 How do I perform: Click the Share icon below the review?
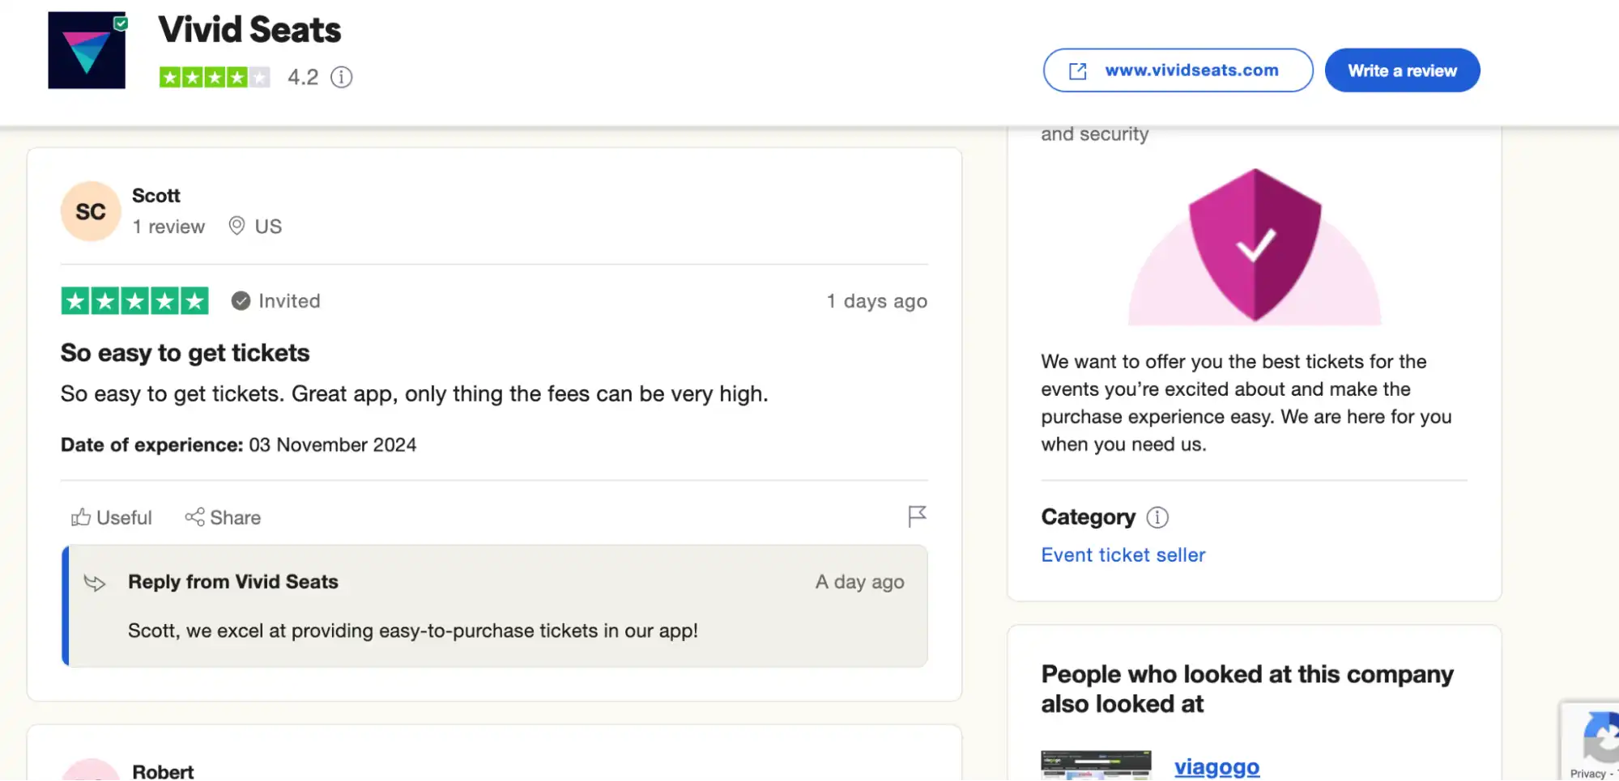pos(194,517)
